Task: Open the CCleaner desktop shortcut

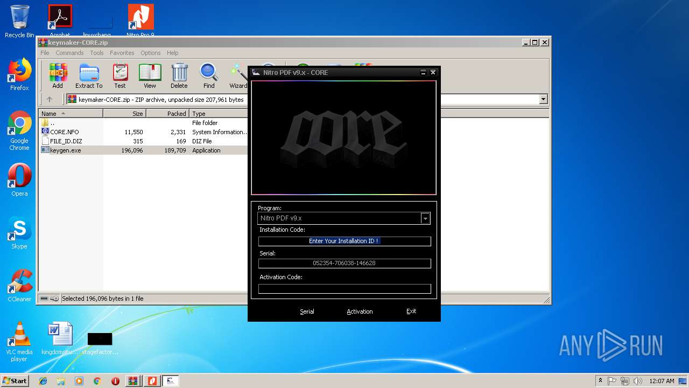Action: [x=19, y=286]
